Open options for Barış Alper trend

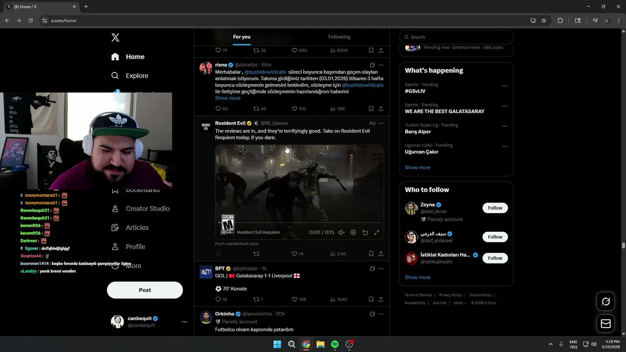pos(505,126)
